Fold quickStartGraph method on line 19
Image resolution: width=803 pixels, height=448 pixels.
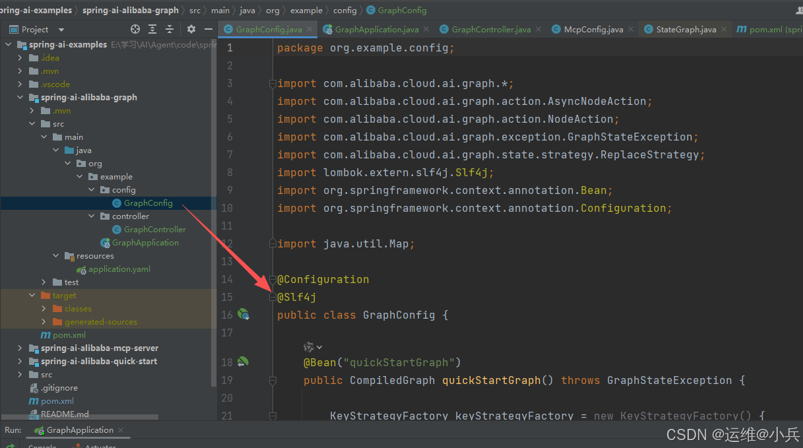click(x=272, y=380)
